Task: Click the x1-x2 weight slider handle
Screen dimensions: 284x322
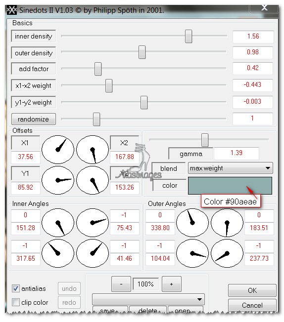Action: coord(109,85)
